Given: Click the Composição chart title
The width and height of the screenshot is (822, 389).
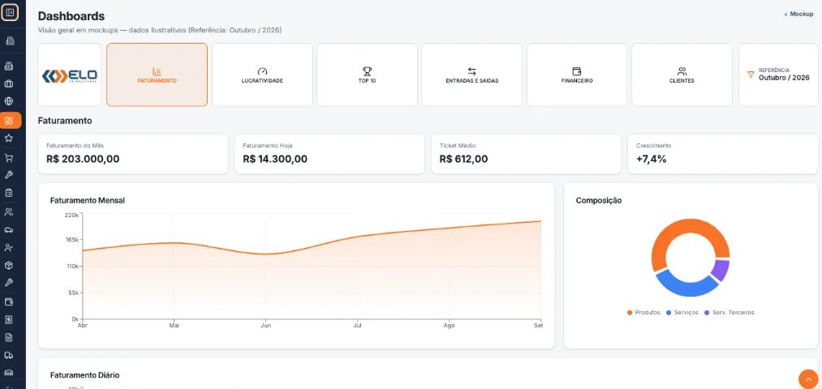Looking at the screenshot, I should [599, 200].
